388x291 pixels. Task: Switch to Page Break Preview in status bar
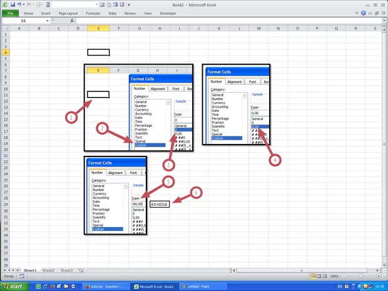[324, 276]
